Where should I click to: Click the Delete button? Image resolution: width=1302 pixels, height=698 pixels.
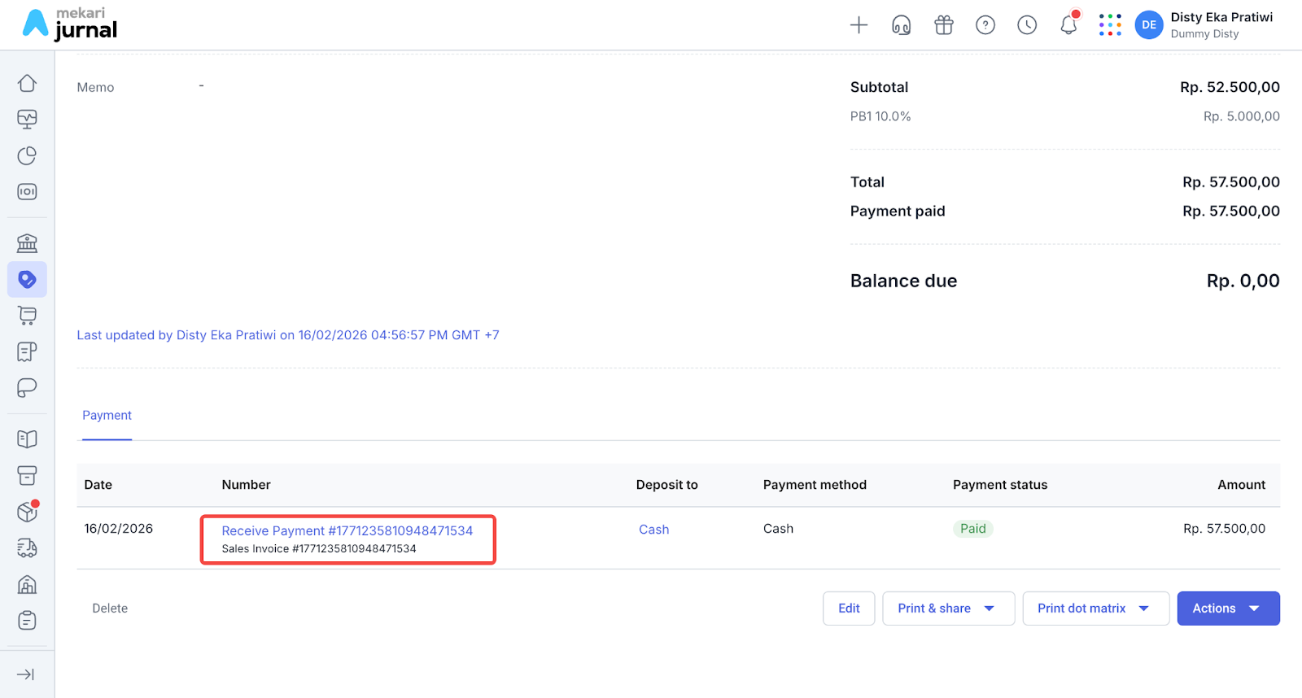110,609
